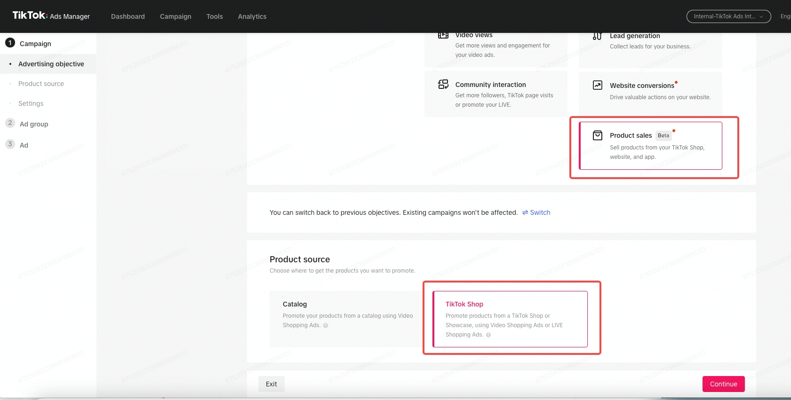Open the Analytics menu in top navigation
This screenshot has width=791, height=400.
[252, 16]
